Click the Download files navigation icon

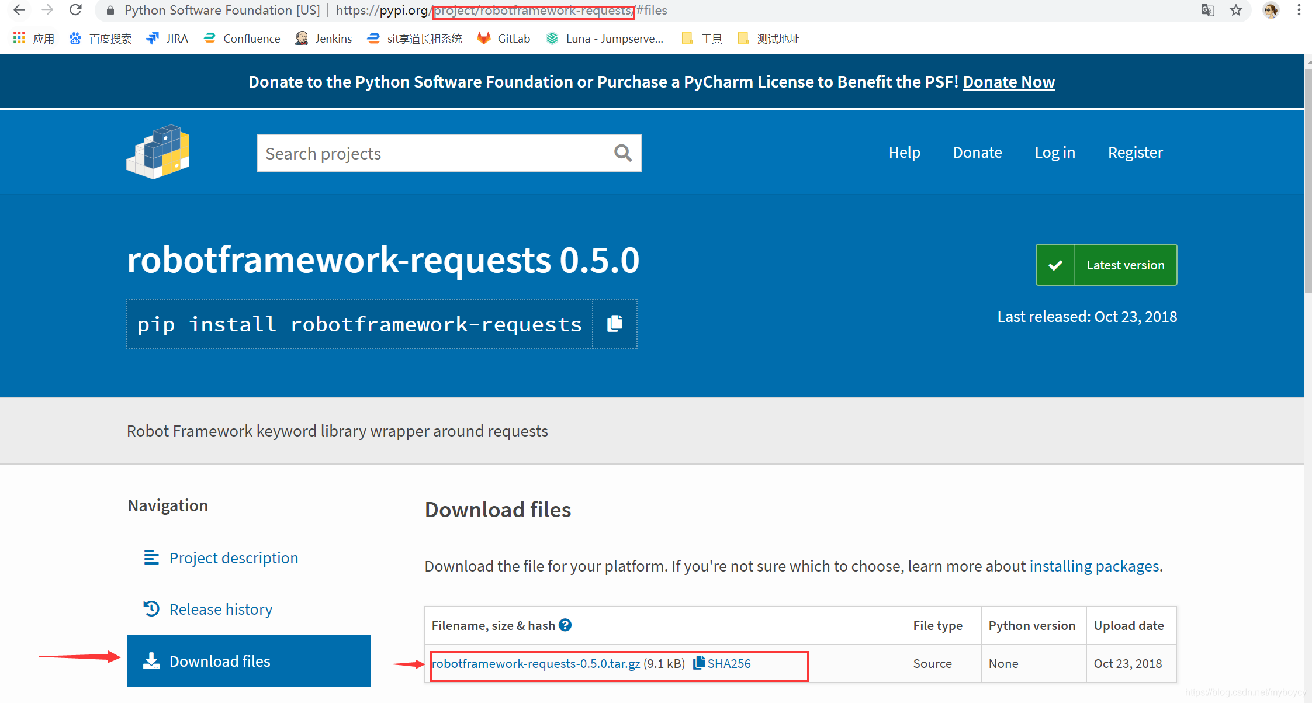(x=152, y=660)
